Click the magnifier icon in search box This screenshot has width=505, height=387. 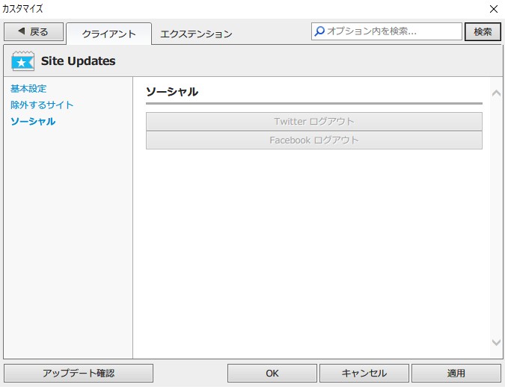click(x=319, y=31)
